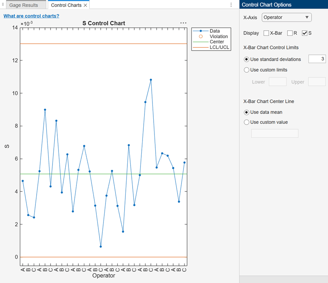
Task: Click the S y-axis label
Action: (x=7, y=146)
